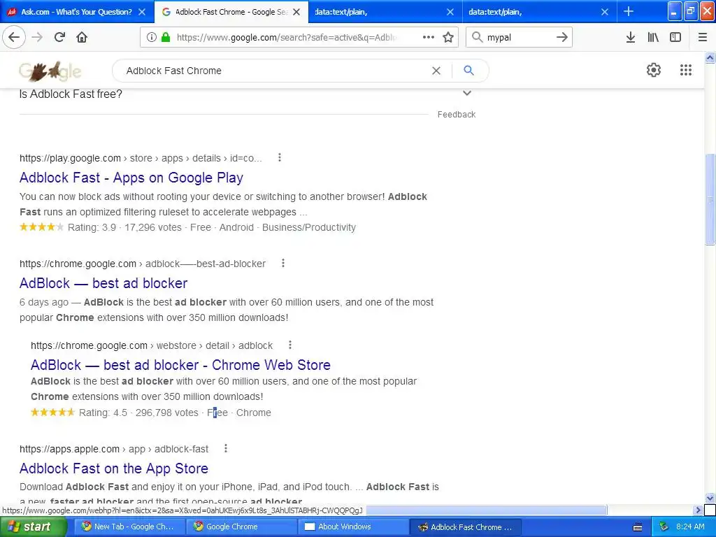This screenshot has height=537, width=716.
Task: Open the Windows start menu
Action: [34, 527]
